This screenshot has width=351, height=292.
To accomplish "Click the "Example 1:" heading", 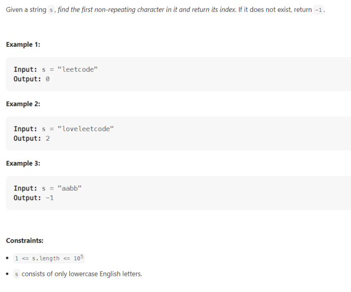I will click(23, 44).
